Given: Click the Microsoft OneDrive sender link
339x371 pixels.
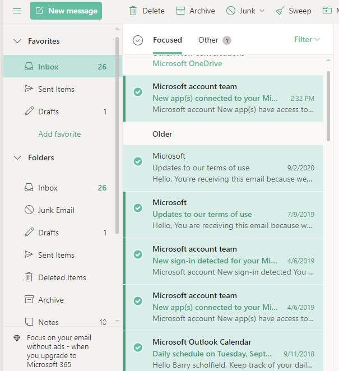Looking at the screenshot, I should (187, 63).
